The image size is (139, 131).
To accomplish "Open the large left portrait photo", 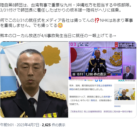I will [x=34, y=79].
